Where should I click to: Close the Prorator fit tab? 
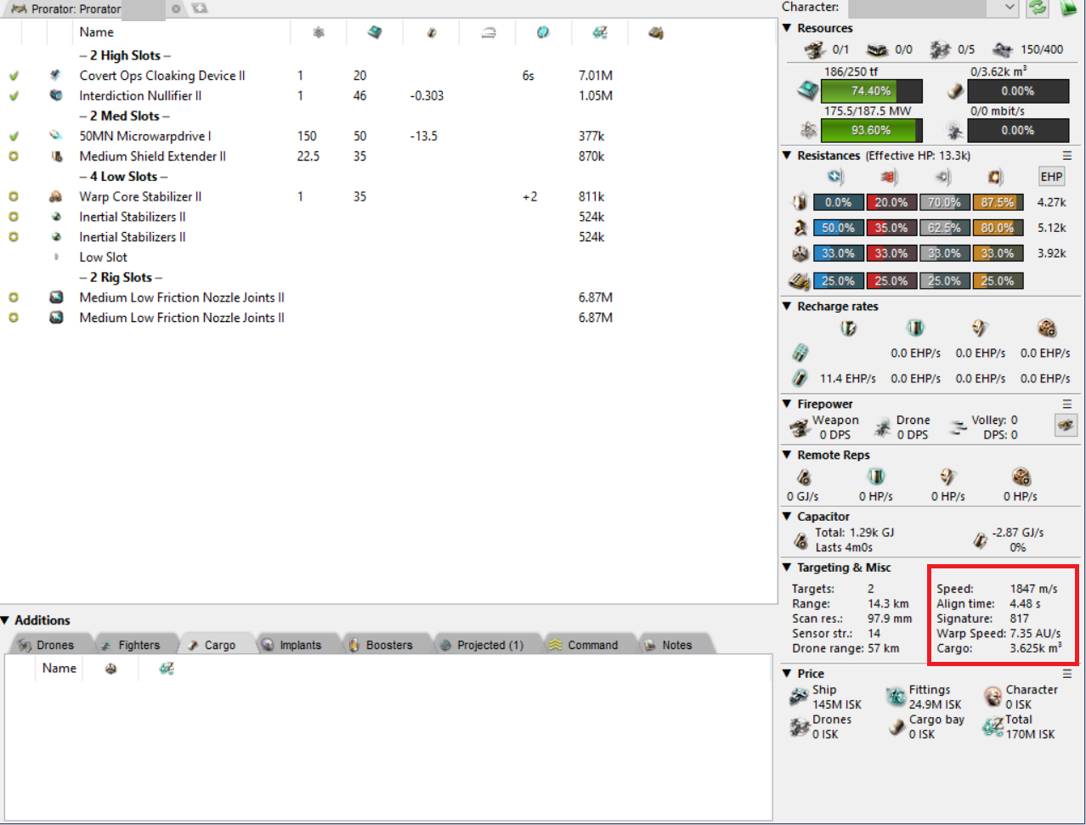click(x=176, y=8)
